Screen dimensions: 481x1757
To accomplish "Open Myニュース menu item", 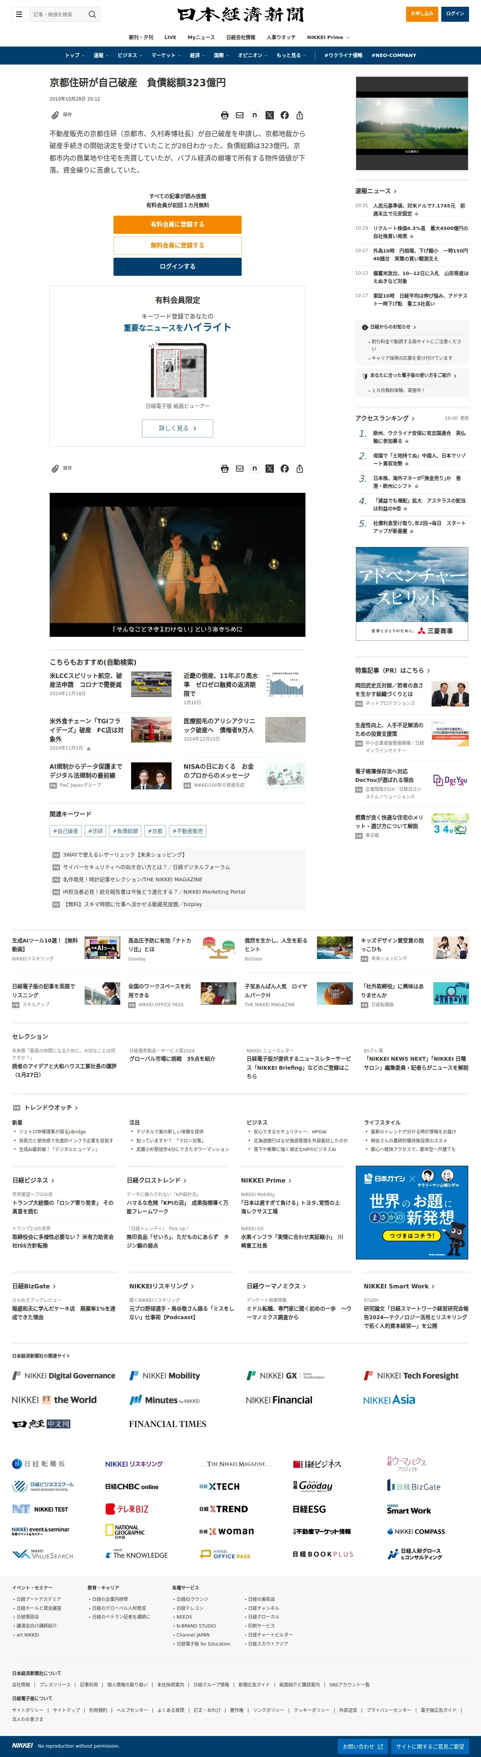I will point(201,38).
